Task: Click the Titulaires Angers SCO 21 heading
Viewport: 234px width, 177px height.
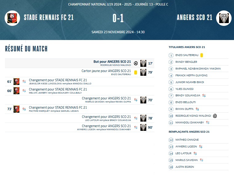Action: point(187,47)
